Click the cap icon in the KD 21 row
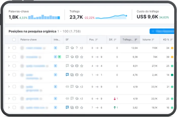This screenshot has height=117, width=177. 77,87
